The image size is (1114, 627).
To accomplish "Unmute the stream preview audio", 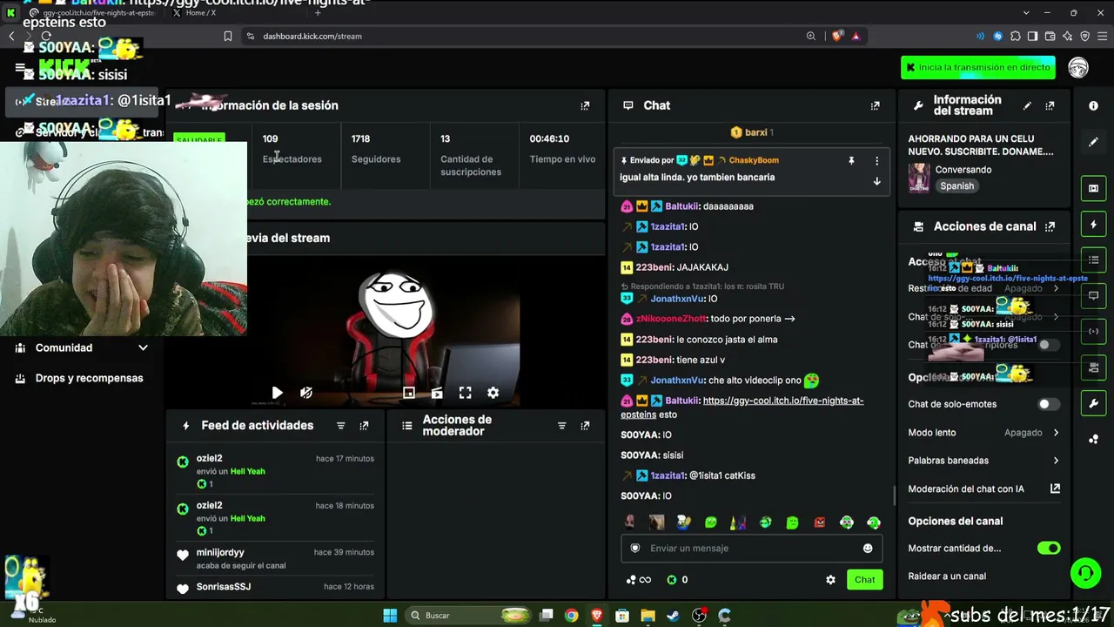I will point(305,393).
